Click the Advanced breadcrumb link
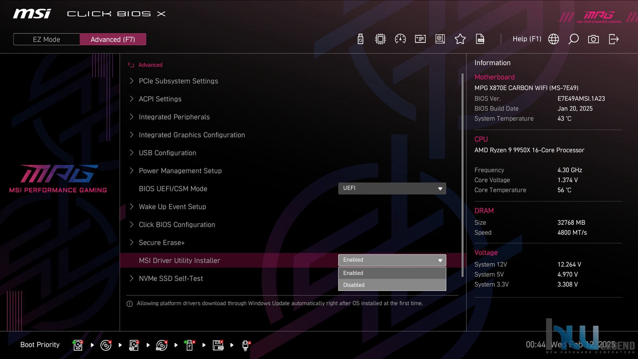 tap(150, 65)
